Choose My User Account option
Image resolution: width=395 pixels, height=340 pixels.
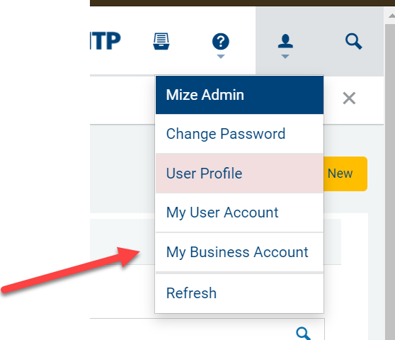point(239,212)
